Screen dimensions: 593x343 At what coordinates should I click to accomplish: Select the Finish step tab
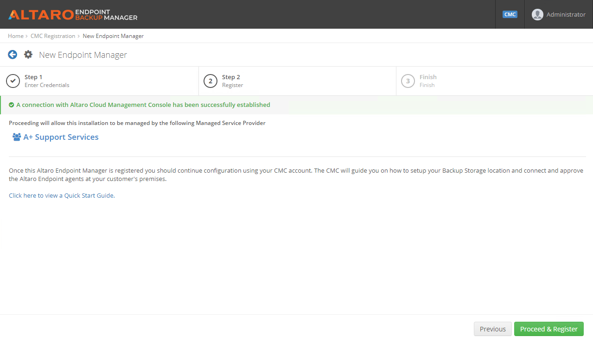click(495, 81)
